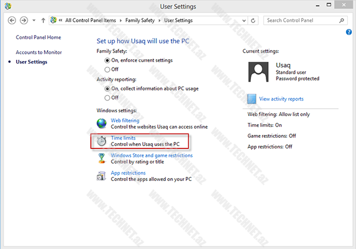Click the Back navigation arrow
Viewport: 356px width, 249px height.
pos(12,20)
